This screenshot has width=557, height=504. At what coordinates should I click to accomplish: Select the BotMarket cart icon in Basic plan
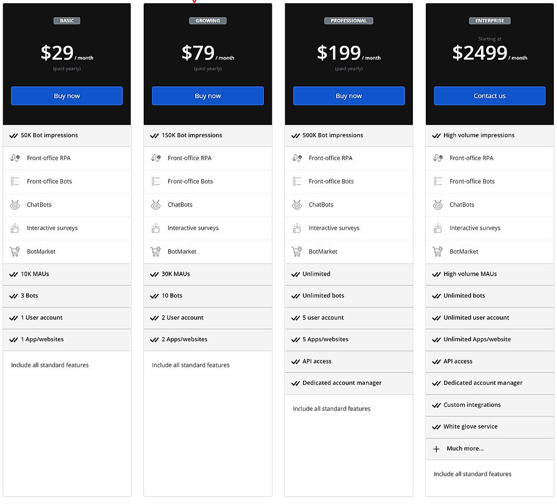click(14, 251)
